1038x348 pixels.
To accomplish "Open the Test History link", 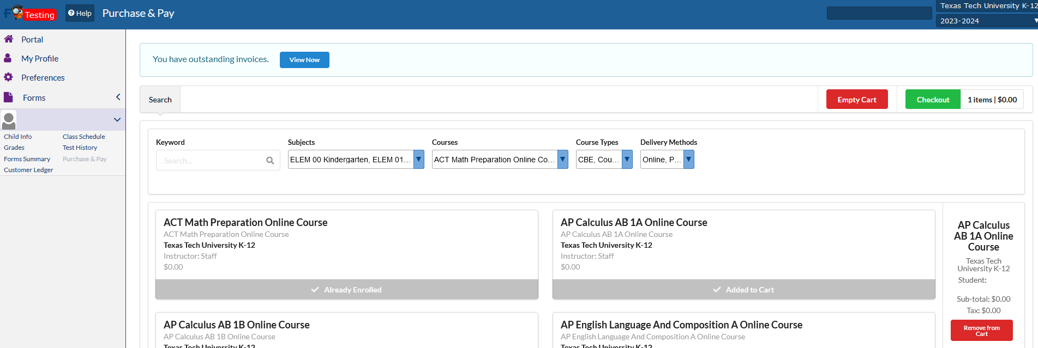I will (80, 148).
